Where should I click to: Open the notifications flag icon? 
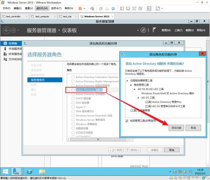pos(154,30)
